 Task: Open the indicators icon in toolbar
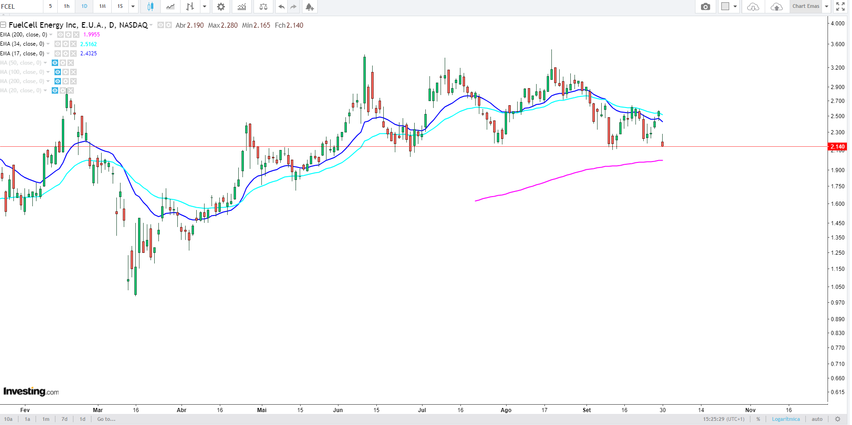pos(242,6)
